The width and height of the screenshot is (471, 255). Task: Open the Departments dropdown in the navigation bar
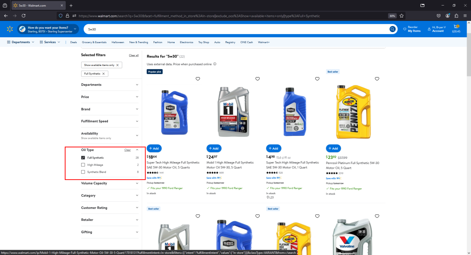click(x=21, y=42)
